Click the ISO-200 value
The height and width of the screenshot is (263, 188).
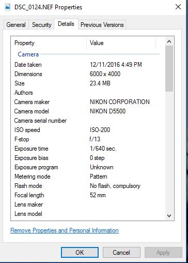[x=100, y=130]
